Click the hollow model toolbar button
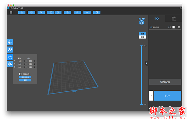This screenshot has height=121, width=189. point(87,12)
